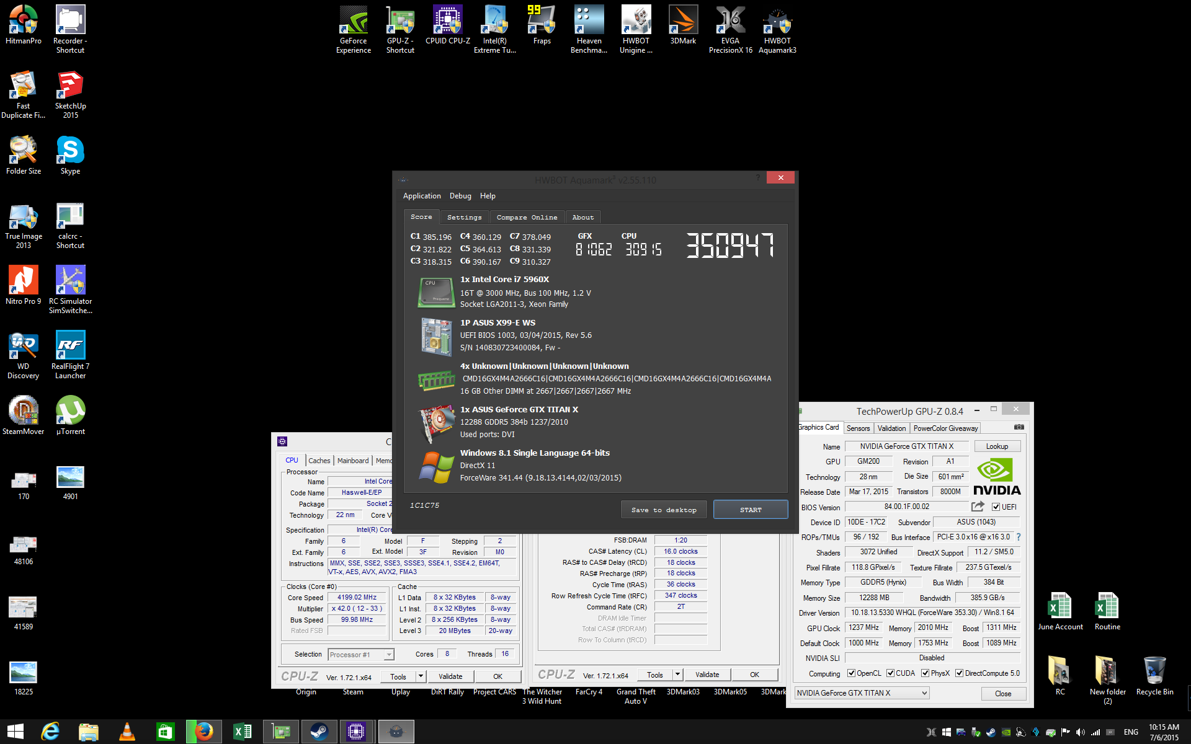Image resolution: width=1191 pixels, height=744 pixels.
Task: Click Close button in GPU-Z
Action: pos(1003,694)
